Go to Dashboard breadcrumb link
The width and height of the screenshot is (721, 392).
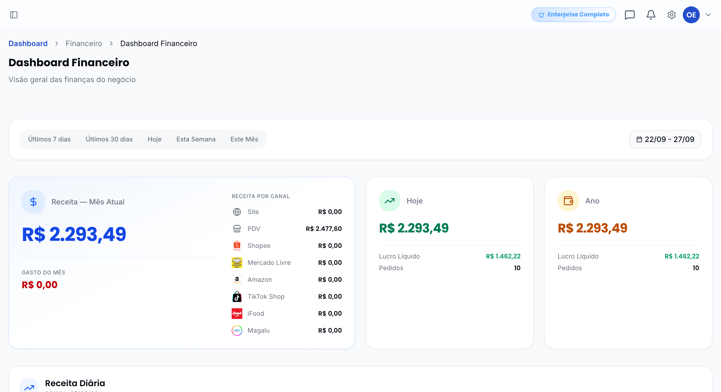pos(28,43)
